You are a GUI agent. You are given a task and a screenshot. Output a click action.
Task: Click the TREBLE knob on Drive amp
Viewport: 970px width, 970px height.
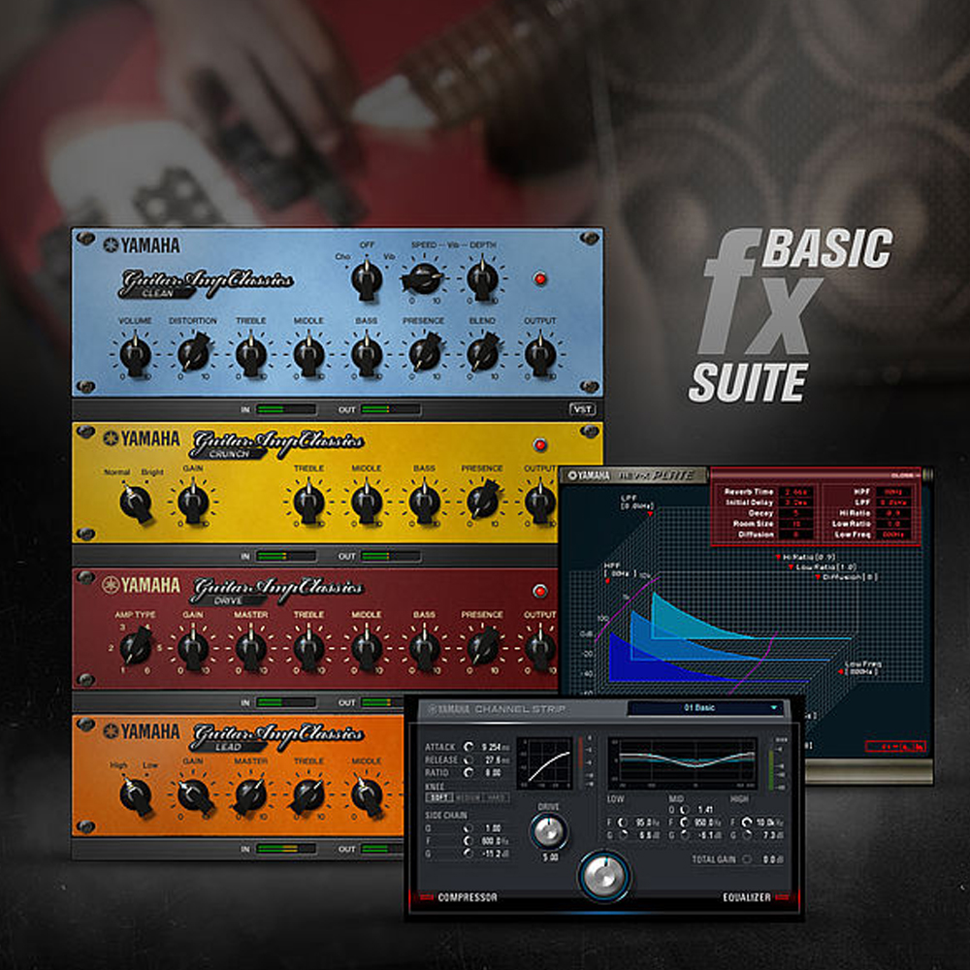pyautogui.click(x=308, y=649)
